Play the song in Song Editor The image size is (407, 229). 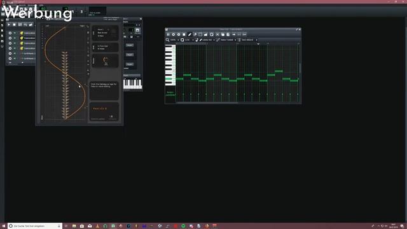click(9, 25)
